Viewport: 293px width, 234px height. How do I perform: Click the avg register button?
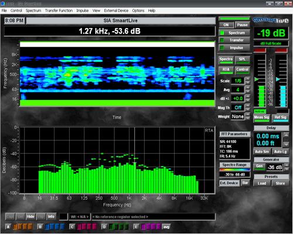click(166, 227)
